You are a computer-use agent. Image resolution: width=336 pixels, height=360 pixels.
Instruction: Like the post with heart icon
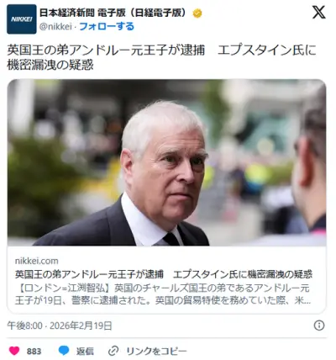[x=14, y=351]
